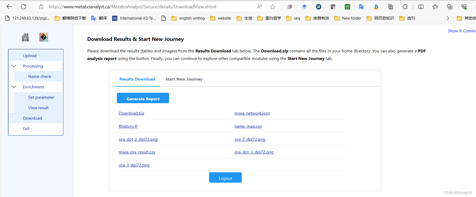Open the green translation extension icon

pyautogui.click(x=347, y=7)
